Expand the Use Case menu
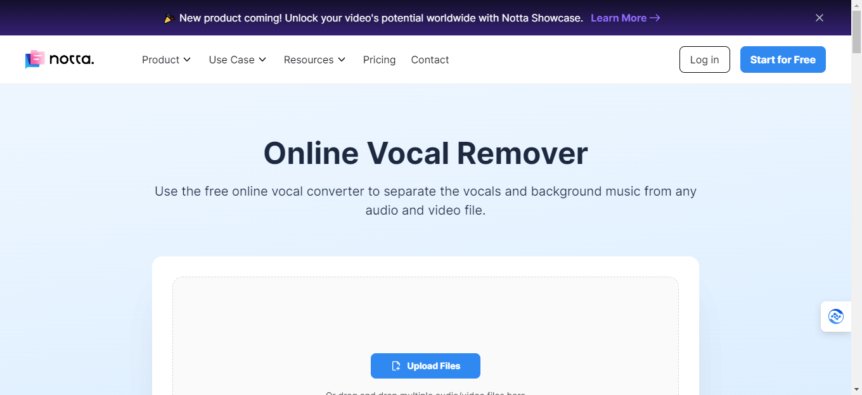The width and height of the screenshot is (862, 395). click(237, 60)
